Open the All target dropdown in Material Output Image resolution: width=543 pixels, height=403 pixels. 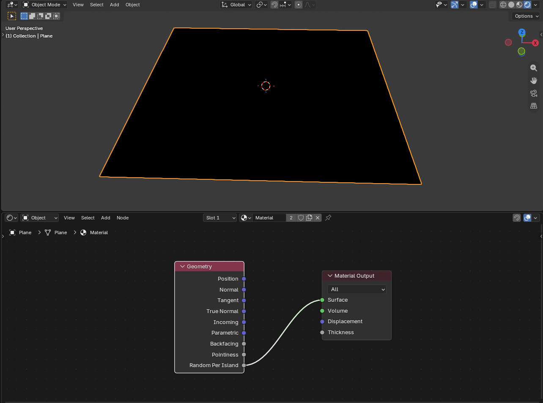click(357, 289)
